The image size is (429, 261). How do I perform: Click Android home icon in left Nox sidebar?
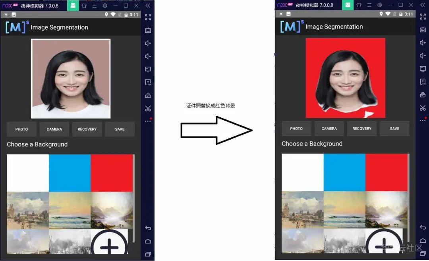(148, 241)
